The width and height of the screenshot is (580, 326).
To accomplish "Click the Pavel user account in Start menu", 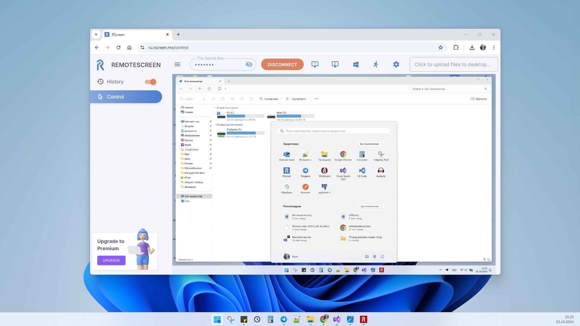I will (x=291, y=257).
